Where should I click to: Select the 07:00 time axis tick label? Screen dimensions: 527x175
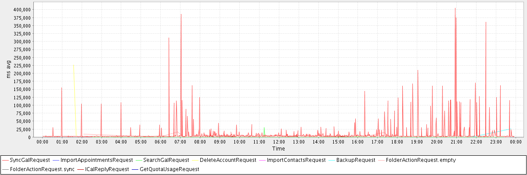click(x=180, y=142)
